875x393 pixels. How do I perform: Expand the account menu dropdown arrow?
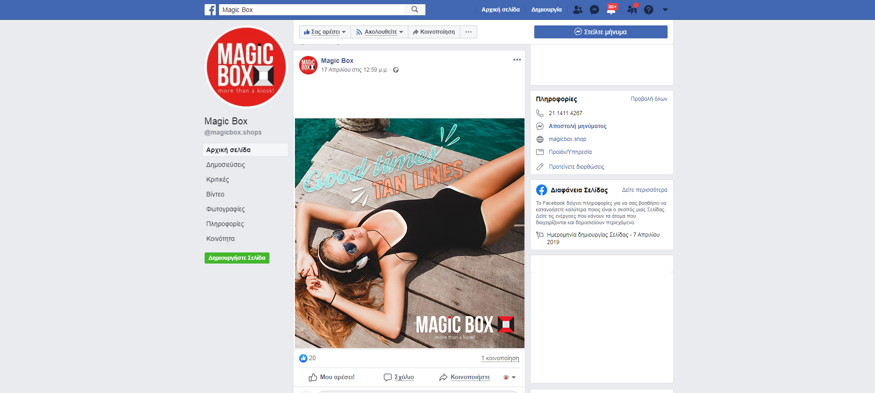[x=665, y=10]
